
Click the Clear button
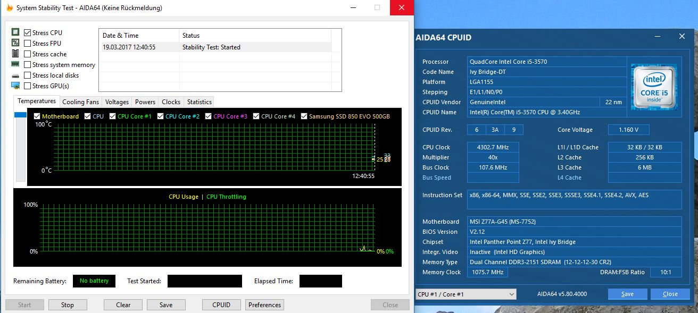pyautogui.click(x=123, y=305)
